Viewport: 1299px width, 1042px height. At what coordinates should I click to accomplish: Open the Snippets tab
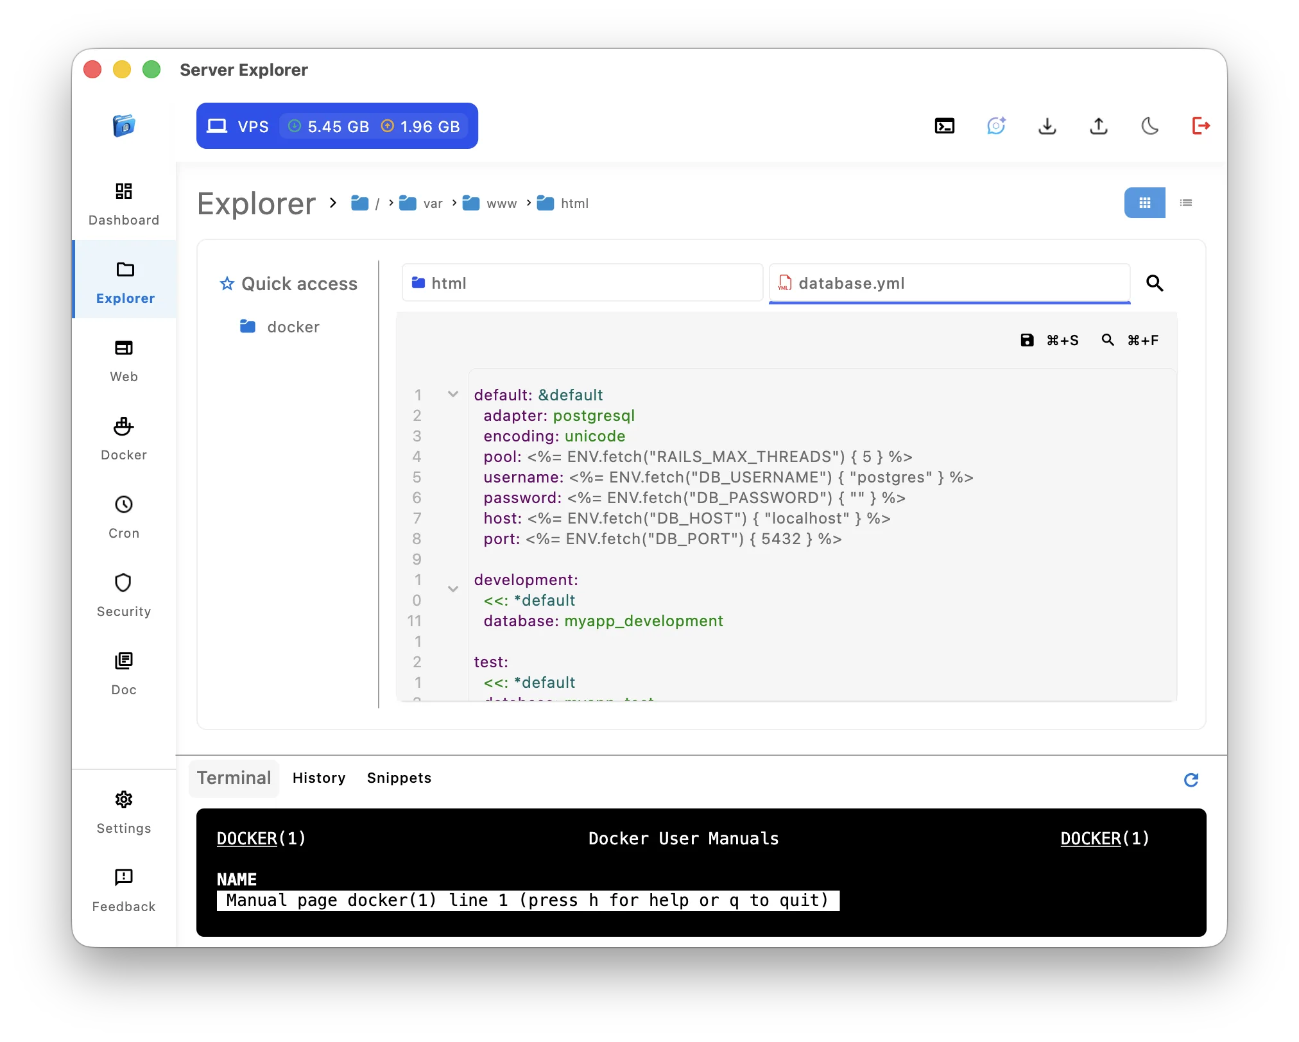(x=399, y=778)
